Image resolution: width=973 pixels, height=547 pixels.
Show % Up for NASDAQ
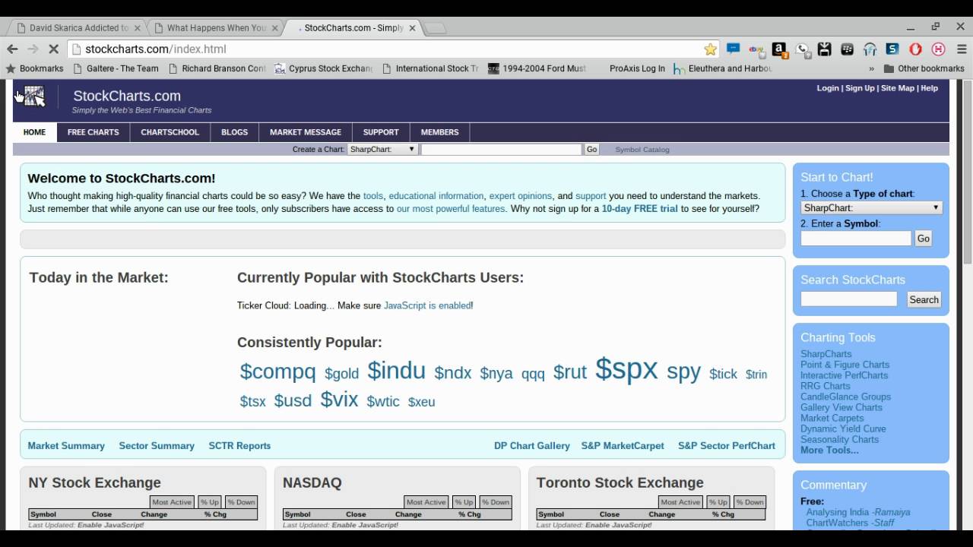(464, 502)
